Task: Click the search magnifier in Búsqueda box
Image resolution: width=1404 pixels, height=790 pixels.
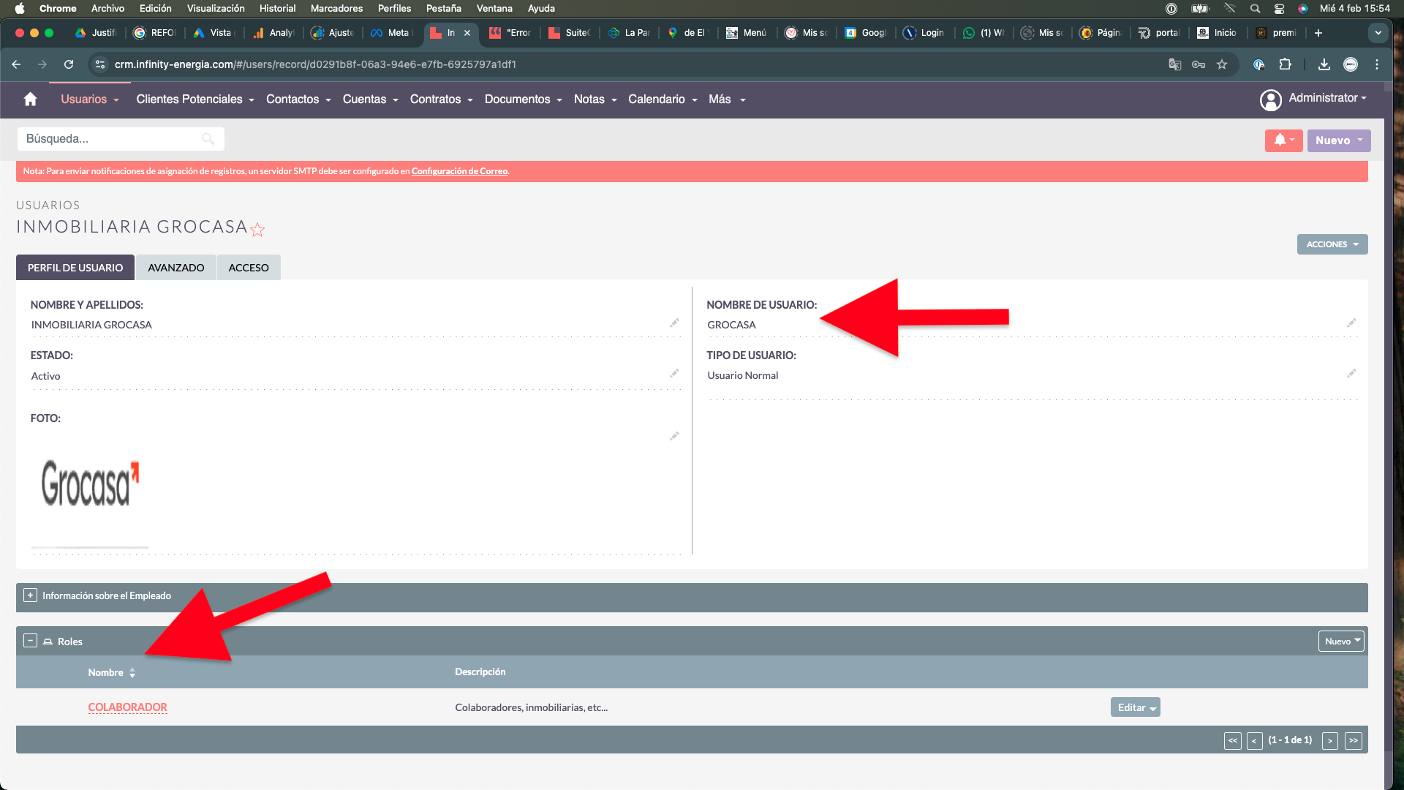Action: (208, 139)
